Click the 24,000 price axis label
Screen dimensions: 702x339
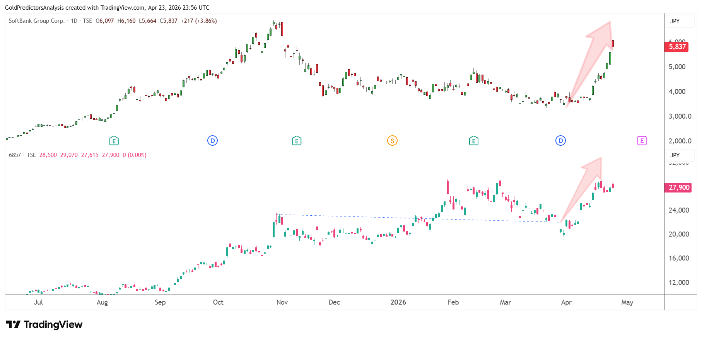pos(679,210)
